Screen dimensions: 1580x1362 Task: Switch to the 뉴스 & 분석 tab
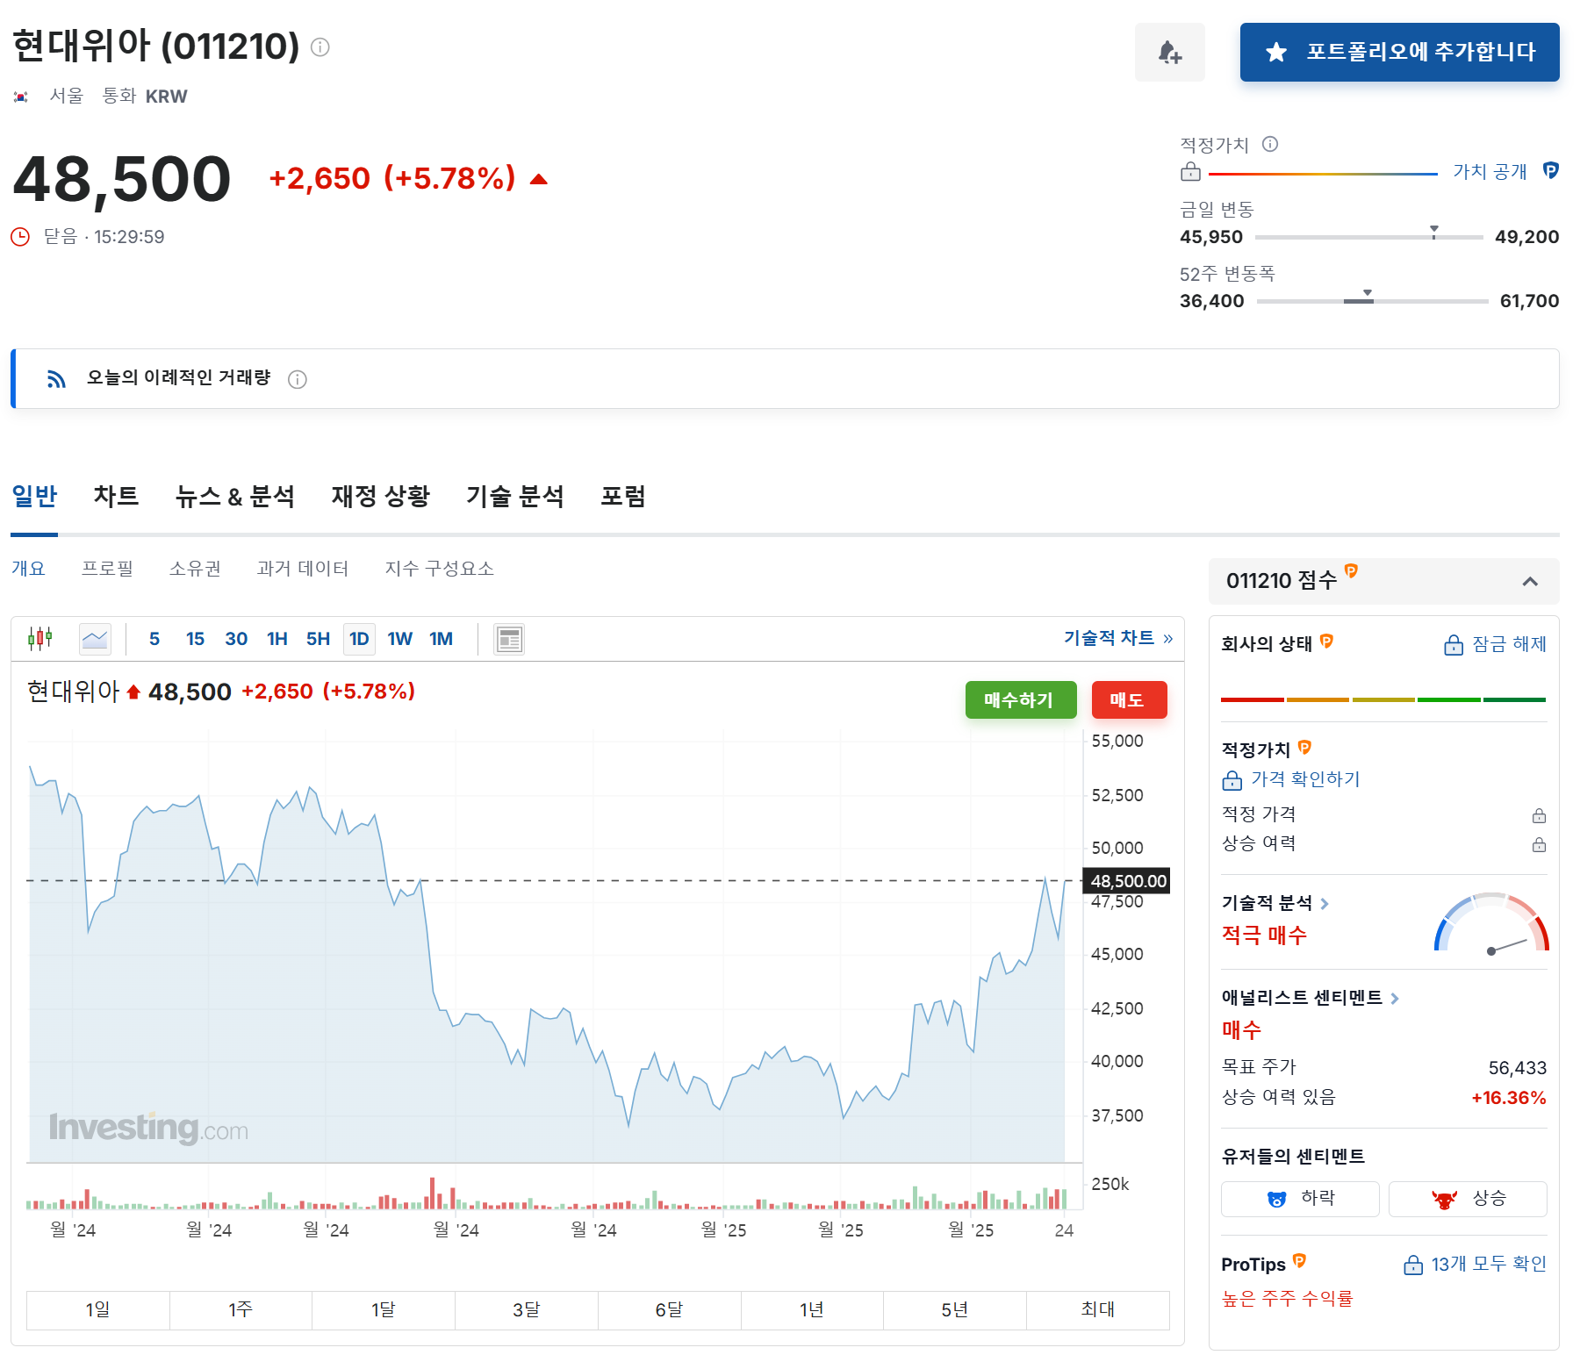click(234, 497)
